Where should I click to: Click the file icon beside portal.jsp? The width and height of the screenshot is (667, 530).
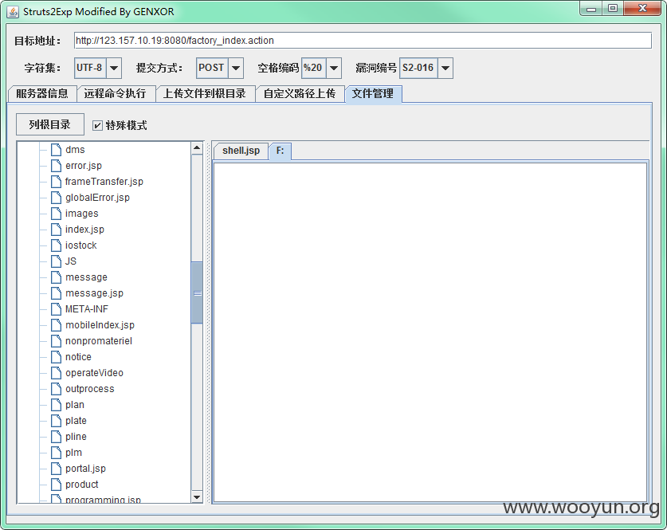[x=56, y=469]
